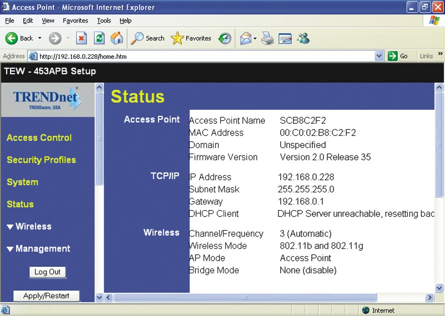445x316 pixels.
Task: Click the Go button
Action: point(398,56)
